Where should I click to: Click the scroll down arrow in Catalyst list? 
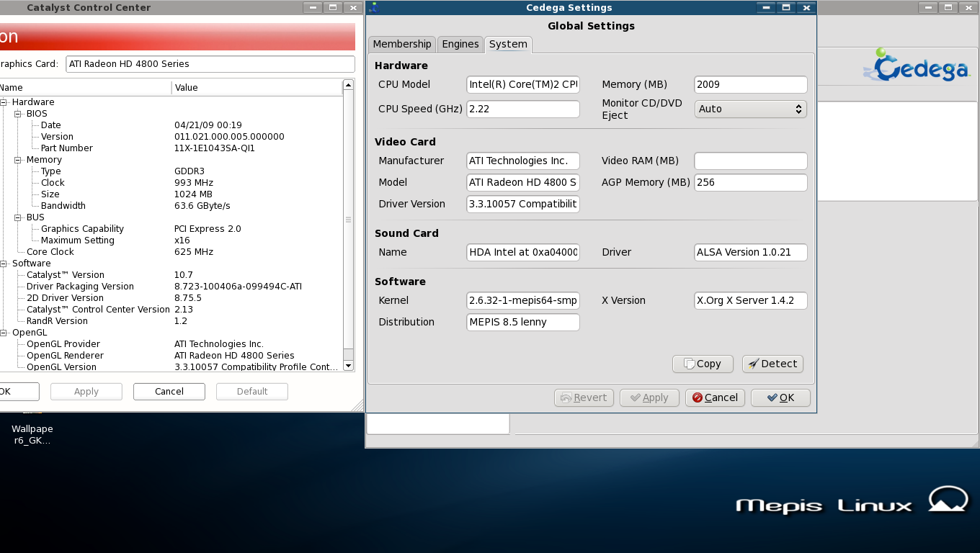[x=349, y=366]
